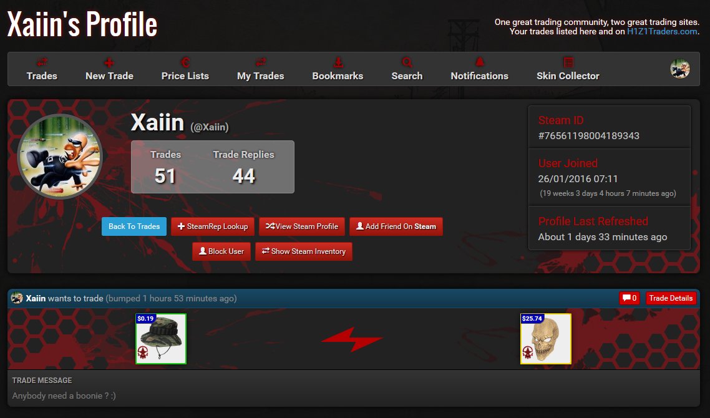The height and width of the screenshot is (418, 710).
Task: Open the Trades menu item
Action: point(42,76)
